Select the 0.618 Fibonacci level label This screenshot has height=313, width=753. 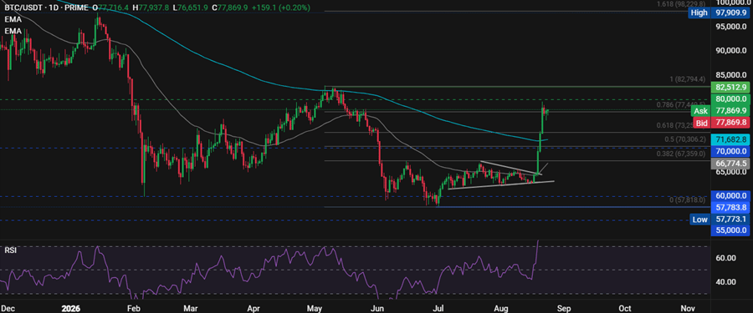(x=681, y=125)
